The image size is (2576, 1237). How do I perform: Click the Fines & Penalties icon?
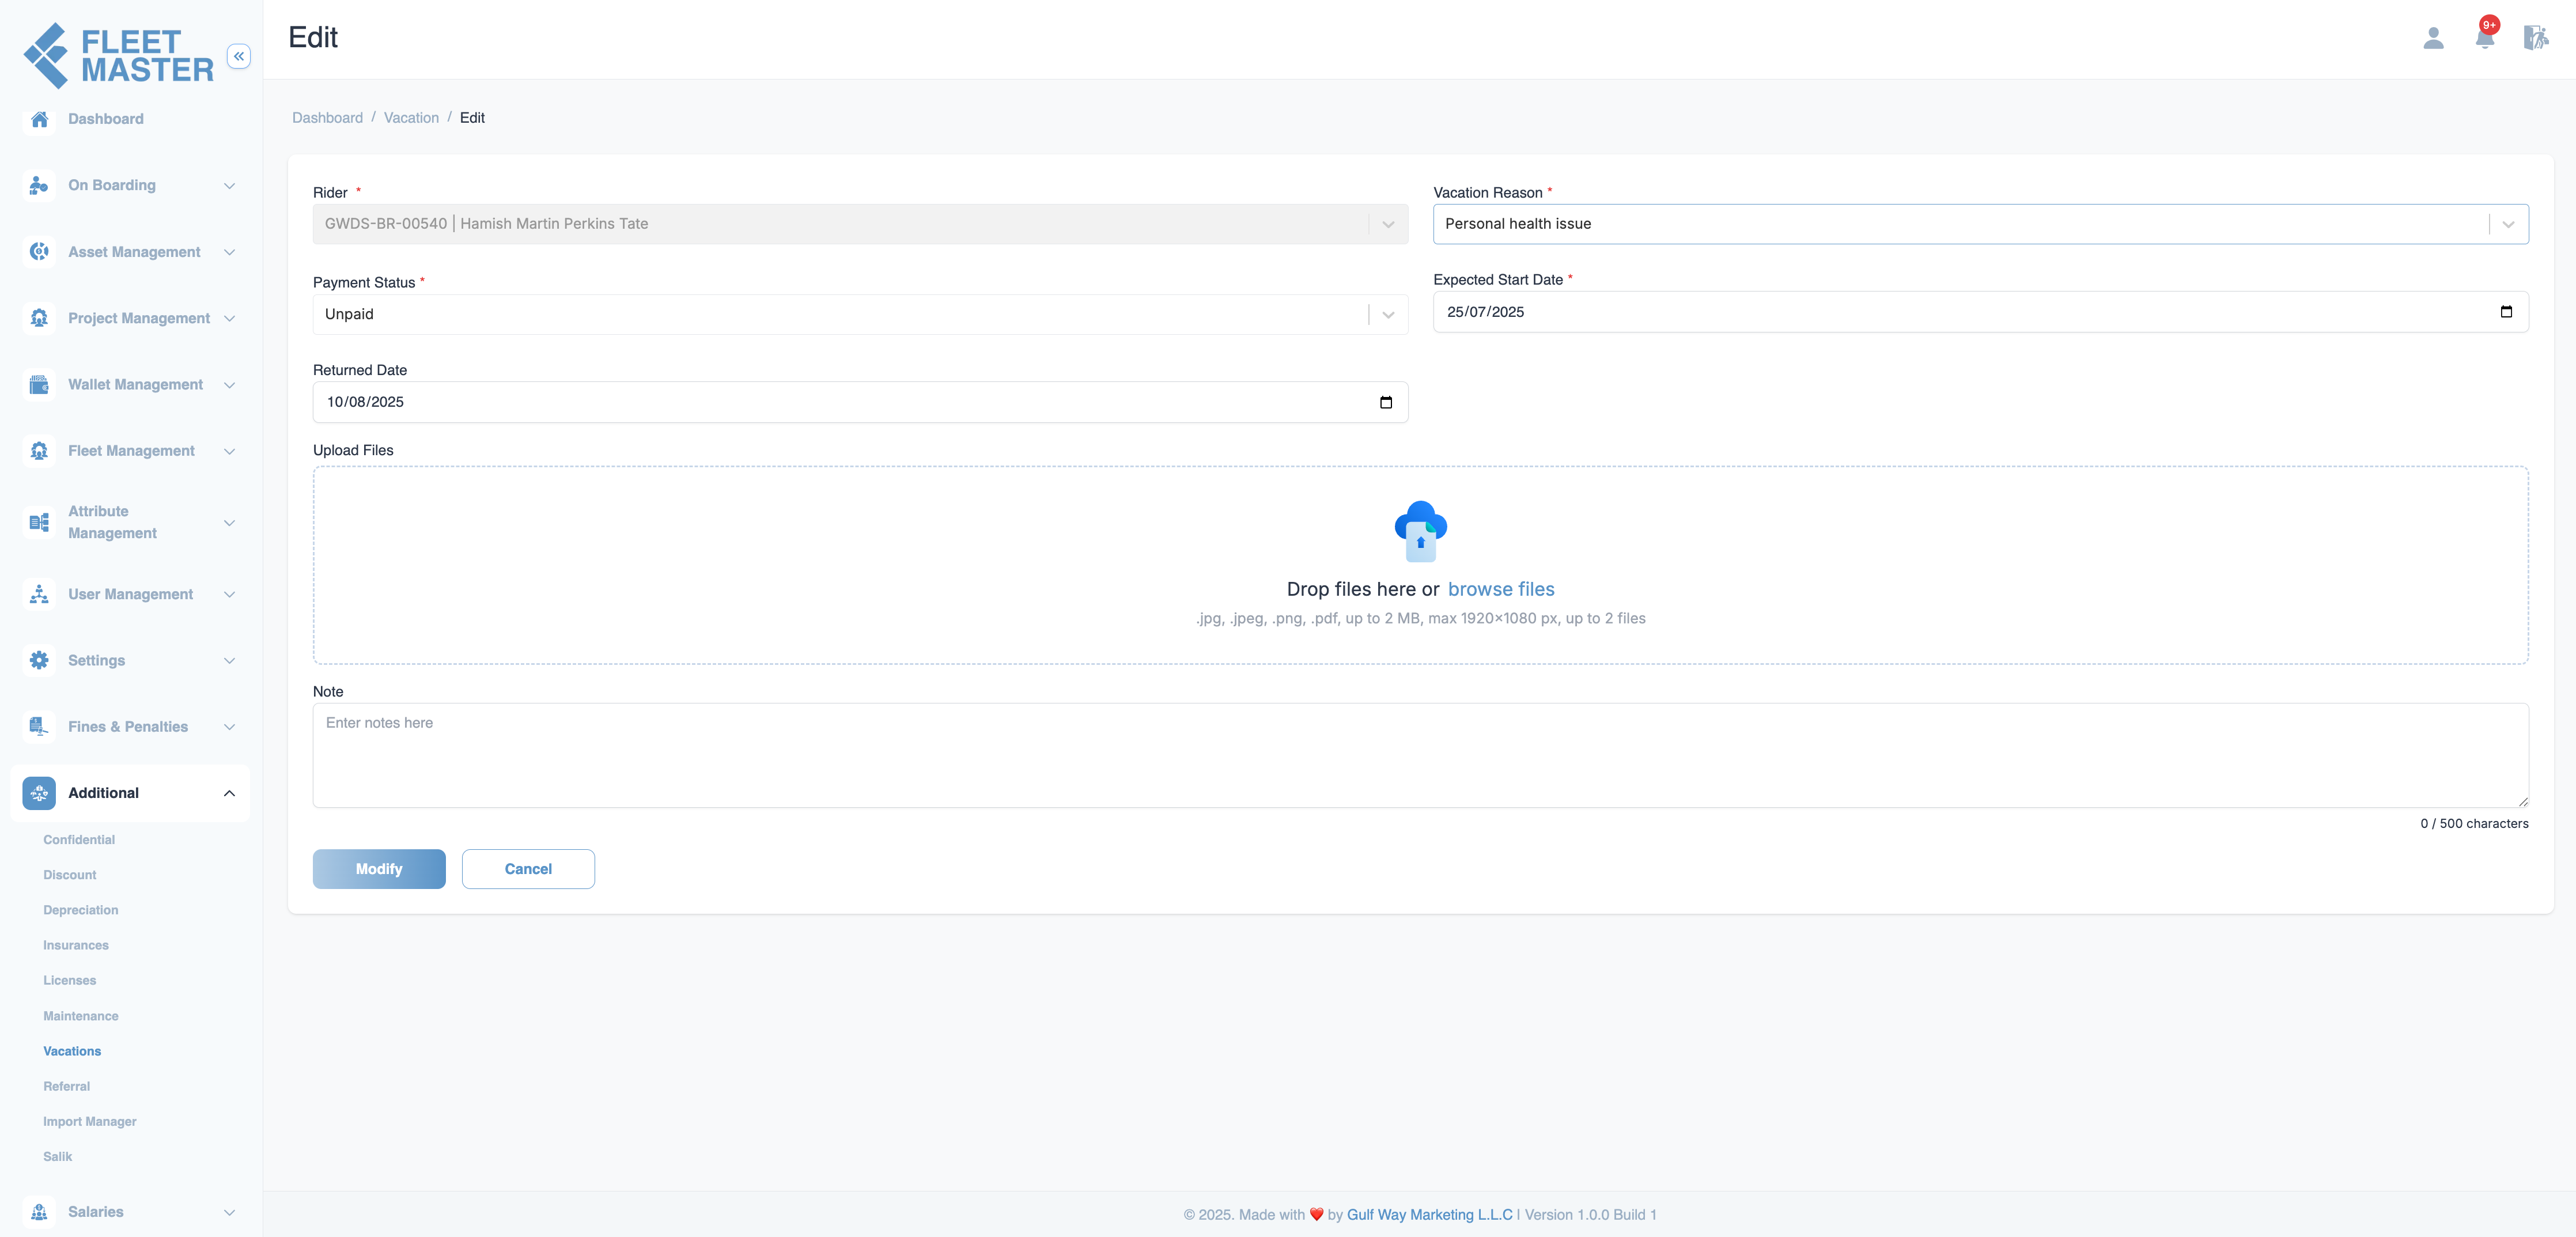point(39,727)
